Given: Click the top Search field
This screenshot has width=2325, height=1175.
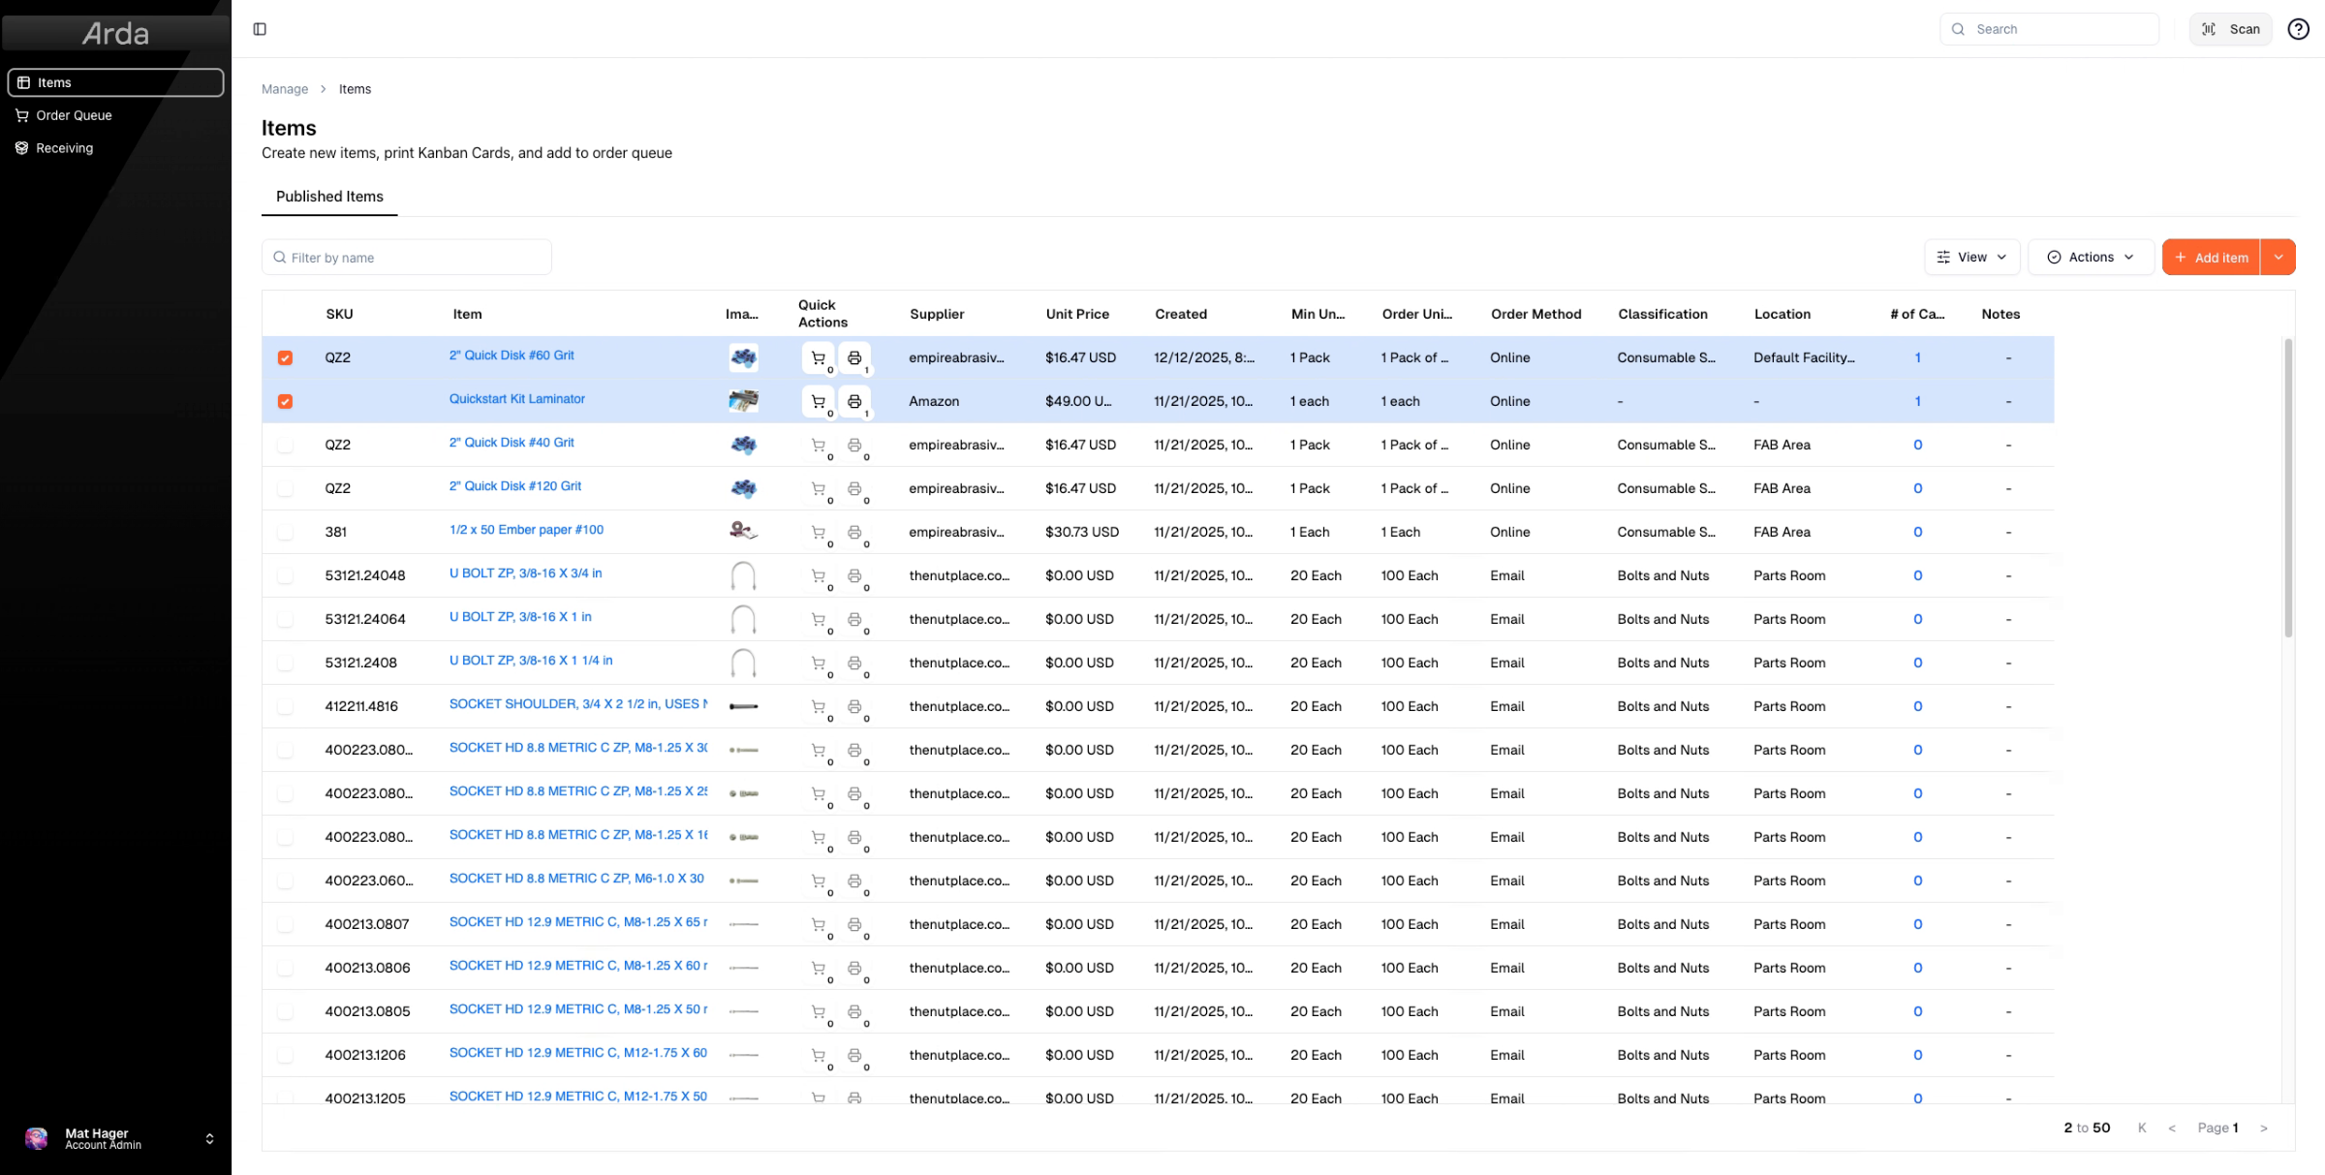Looking at the screenshot, I should coord(2049,29).
